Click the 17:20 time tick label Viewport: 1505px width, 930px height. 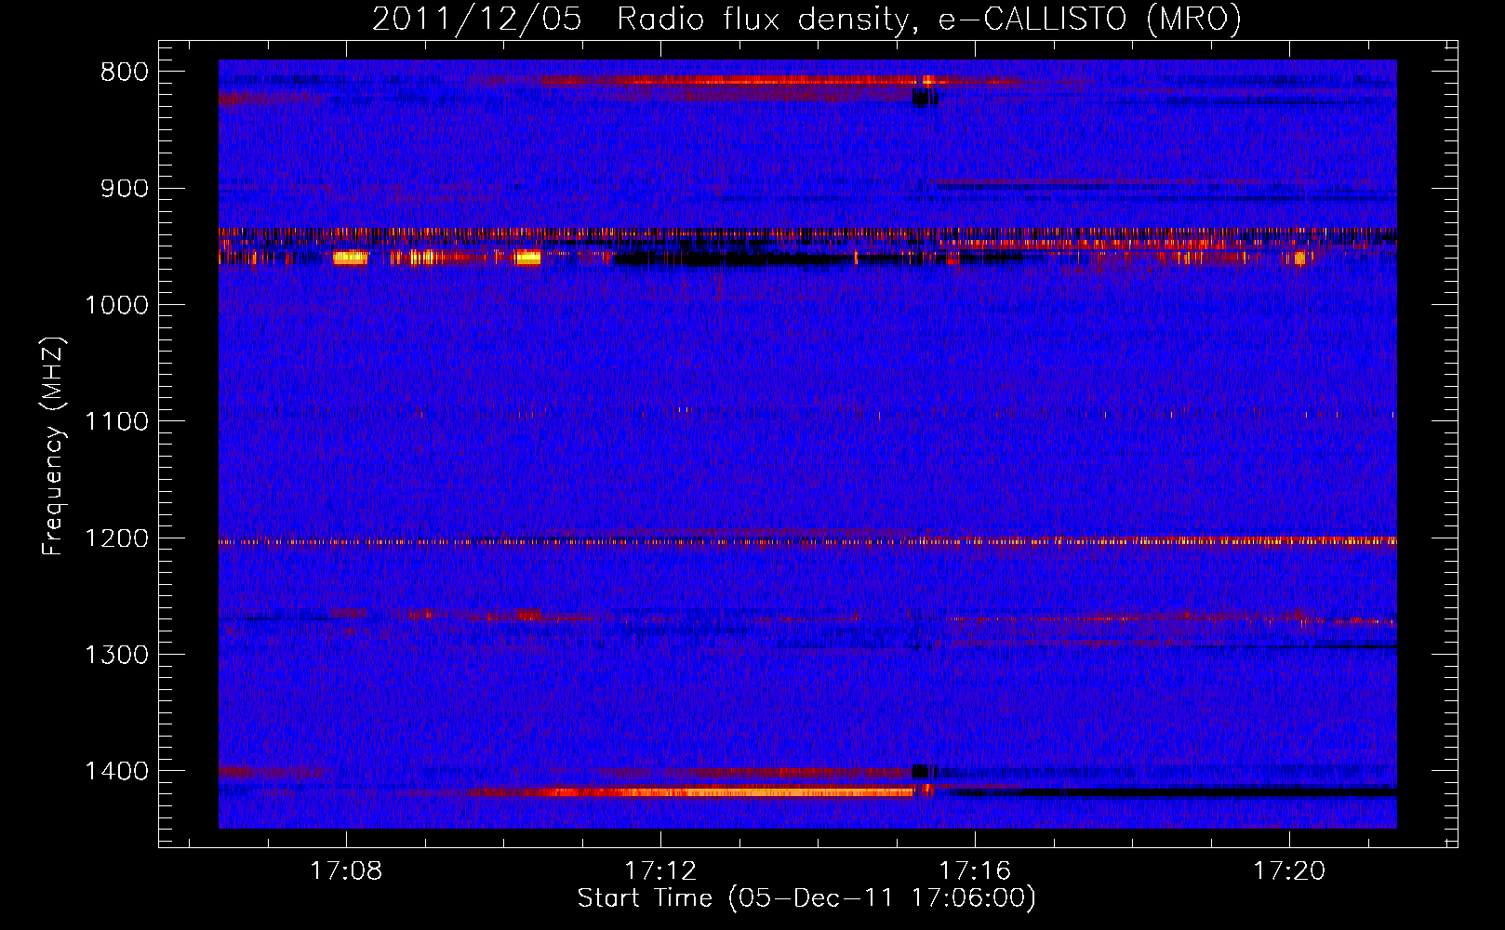(1289, 871)
